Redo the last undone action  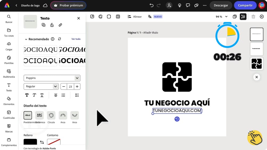(x=159, y=5)
